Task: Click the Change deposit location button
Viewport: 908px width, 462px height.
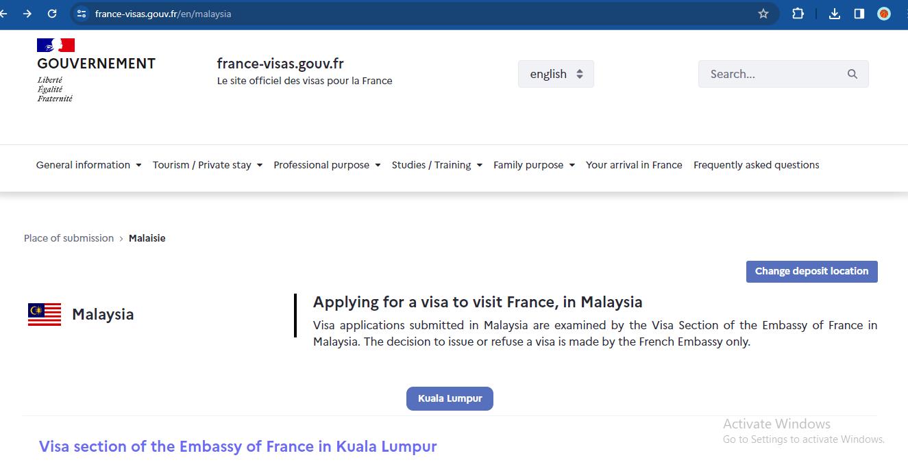Action: [811, 271]
